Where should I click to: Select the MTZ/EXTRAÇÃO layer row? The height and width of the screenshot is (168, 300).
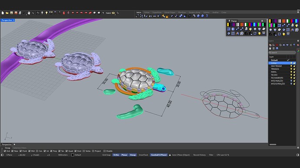(282, 84)
